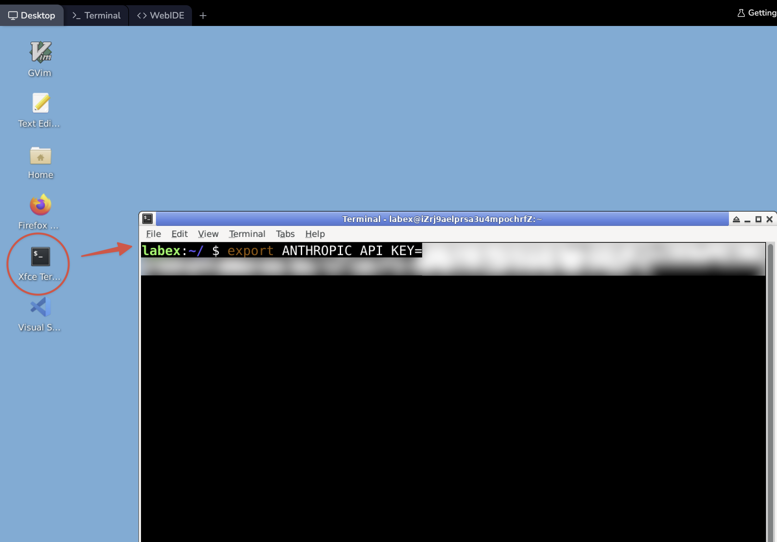Open the File menu in the terminal
Screen dimensions: 777x542
point(153,234)
